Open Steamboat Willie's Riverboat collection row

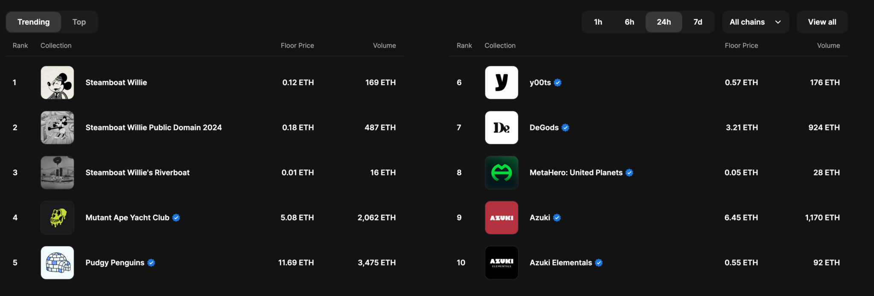pos(137,172)
